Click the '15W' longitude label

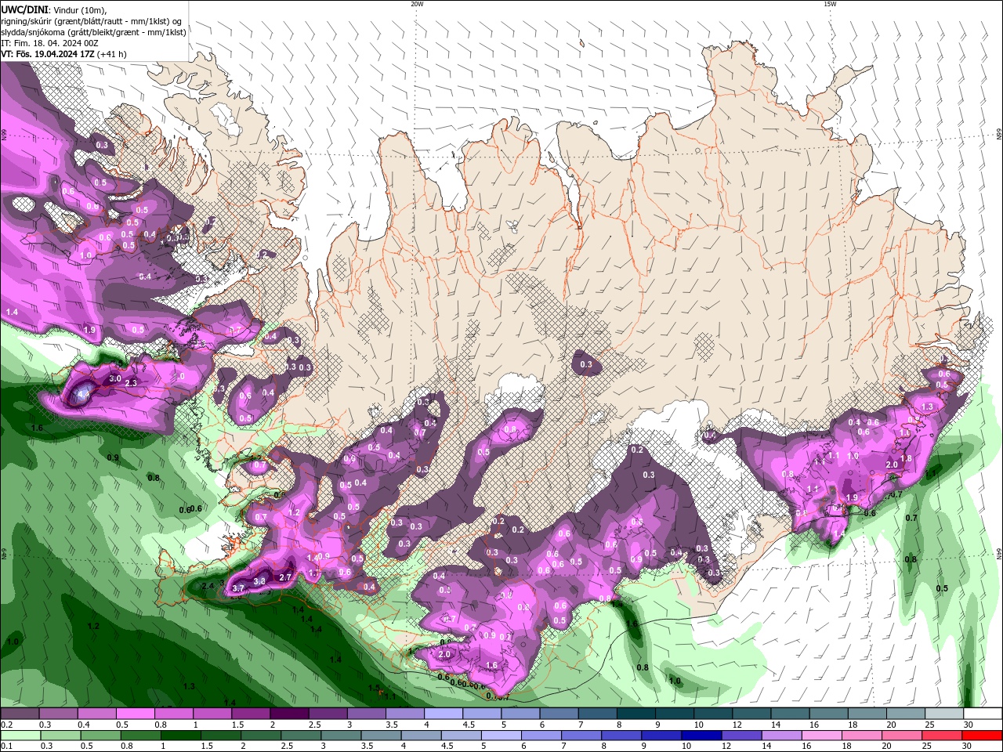[830, 4]
